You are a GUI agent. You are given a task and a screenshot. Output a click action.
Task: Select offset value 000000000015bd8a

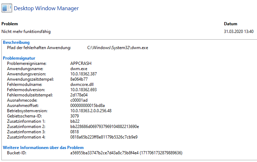(x=88, y=106)
